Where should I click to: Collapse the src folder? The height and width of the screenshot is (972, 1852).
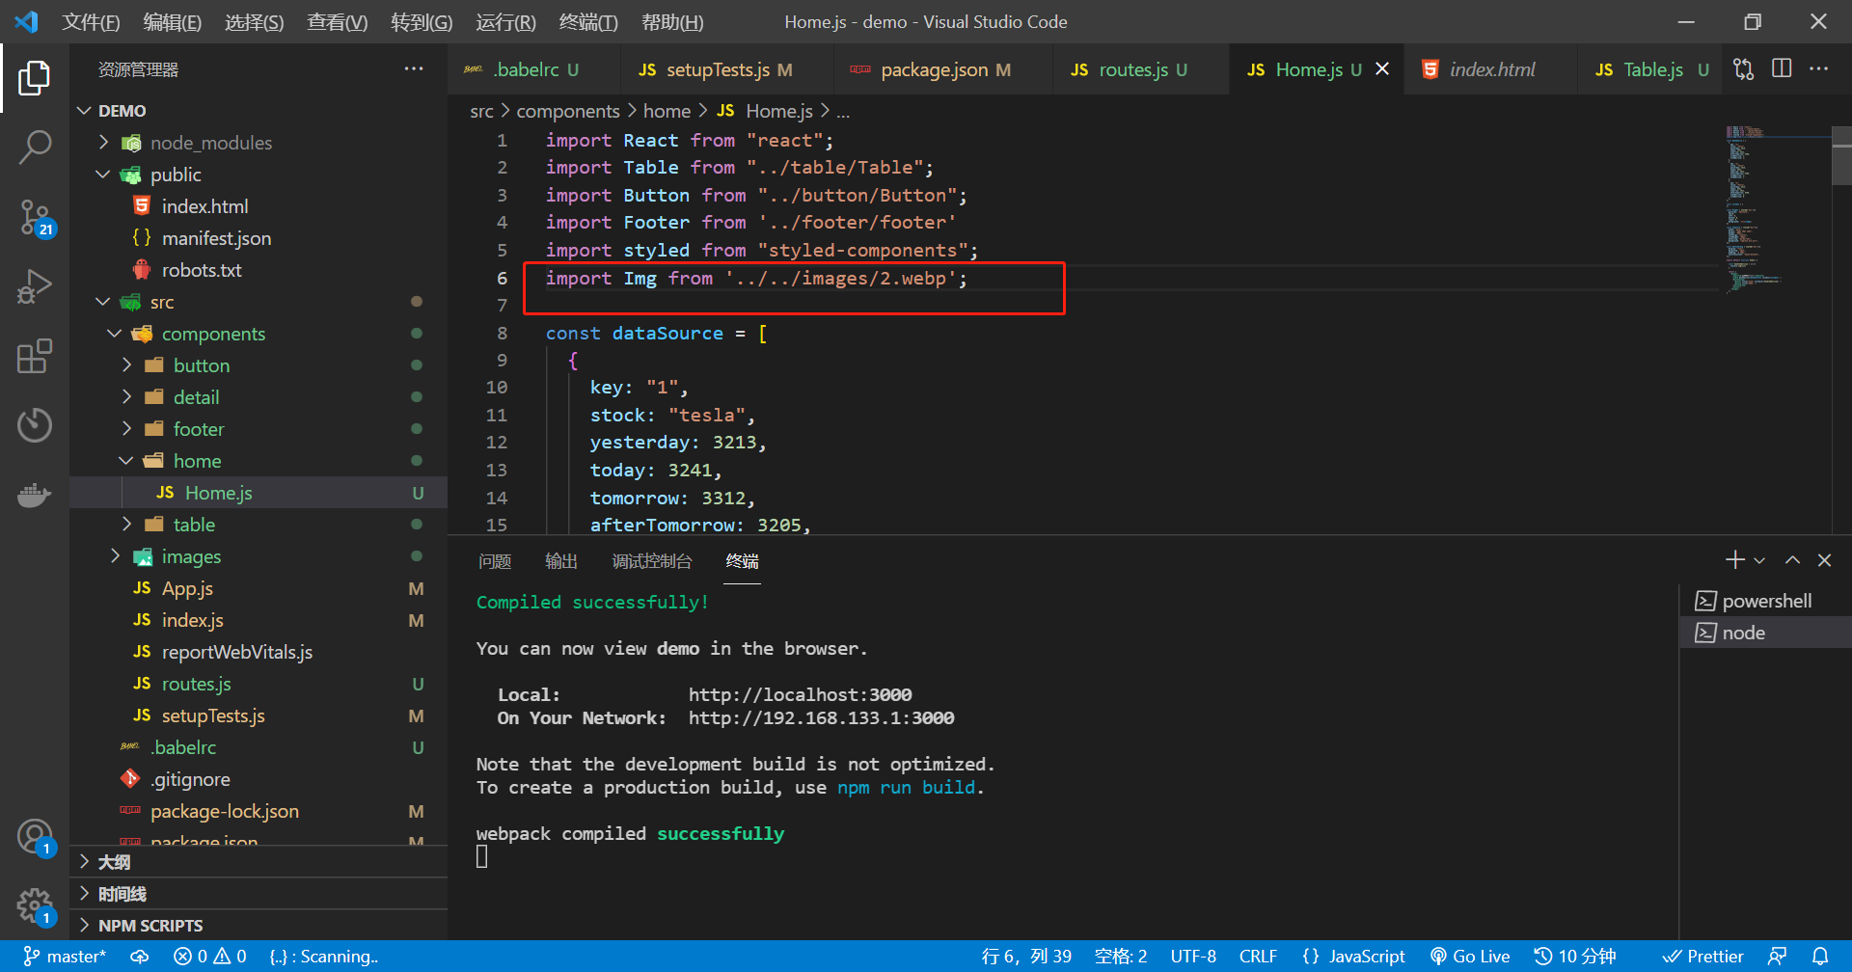(103, 302)
